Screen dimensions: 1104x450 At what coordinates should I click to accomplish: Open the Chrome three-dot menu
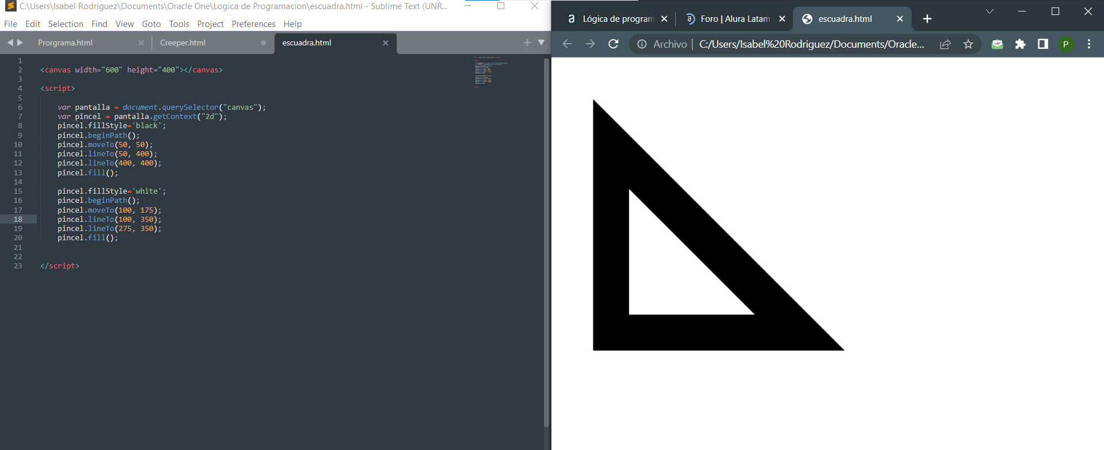click(x=1088, y=44)
